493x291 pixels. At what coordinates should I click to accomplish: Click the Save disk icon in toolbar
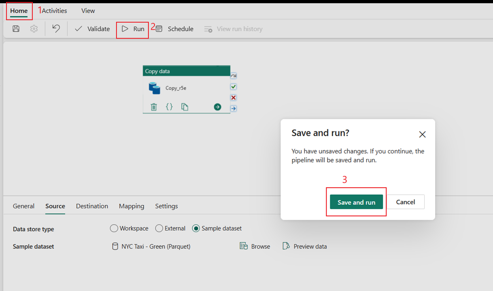tap(16, 29)
